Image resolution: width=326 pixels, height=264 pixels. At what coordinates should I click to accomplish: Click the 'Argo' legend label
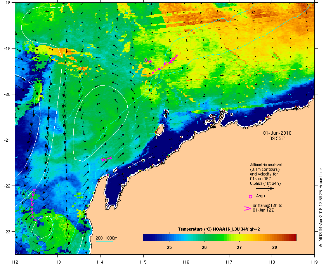pos(260,196)
